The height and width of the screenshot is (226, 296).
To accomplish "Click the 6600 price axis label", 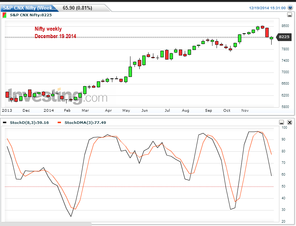I will (285, 84).
